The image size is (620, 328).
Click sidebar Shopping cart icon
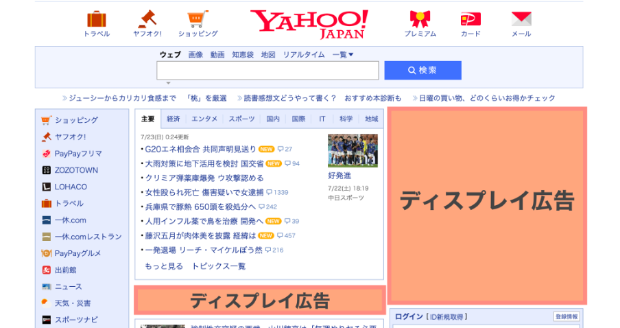point(46,120)
